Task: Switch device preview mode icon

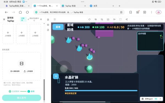Action: click(x=102, y=19)
